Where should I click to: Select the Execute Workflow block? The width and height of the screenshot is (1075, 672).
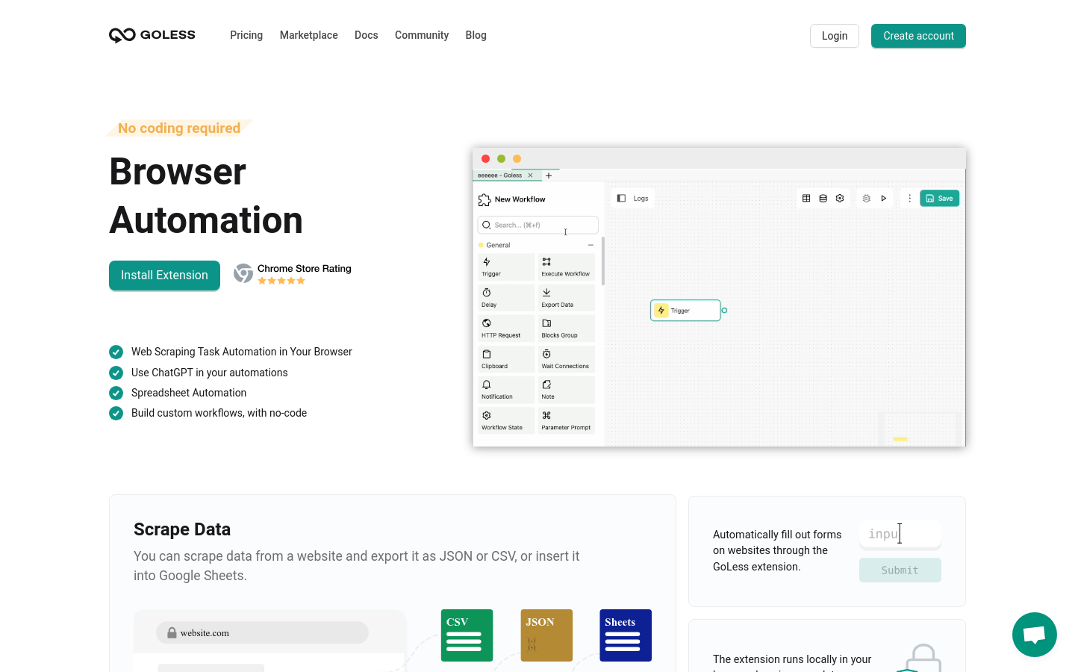(566, 267)
